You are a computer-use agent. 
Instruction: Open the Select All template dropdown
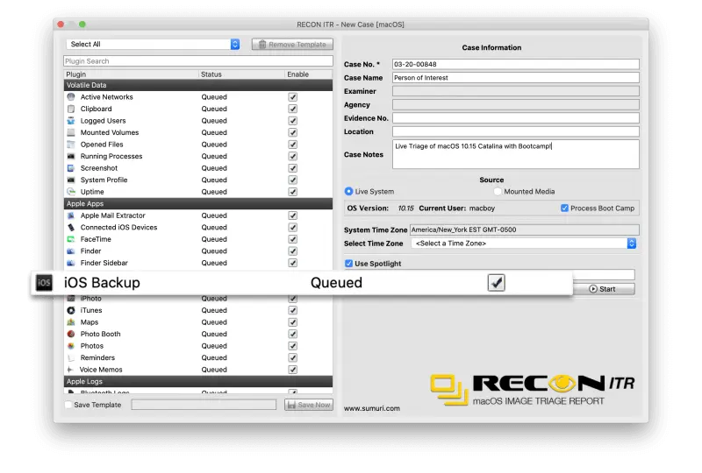click(153, 44)
